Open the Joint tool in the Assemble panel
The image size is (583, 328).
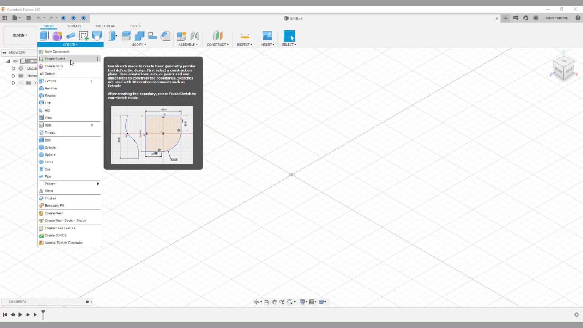pos(194,35)
